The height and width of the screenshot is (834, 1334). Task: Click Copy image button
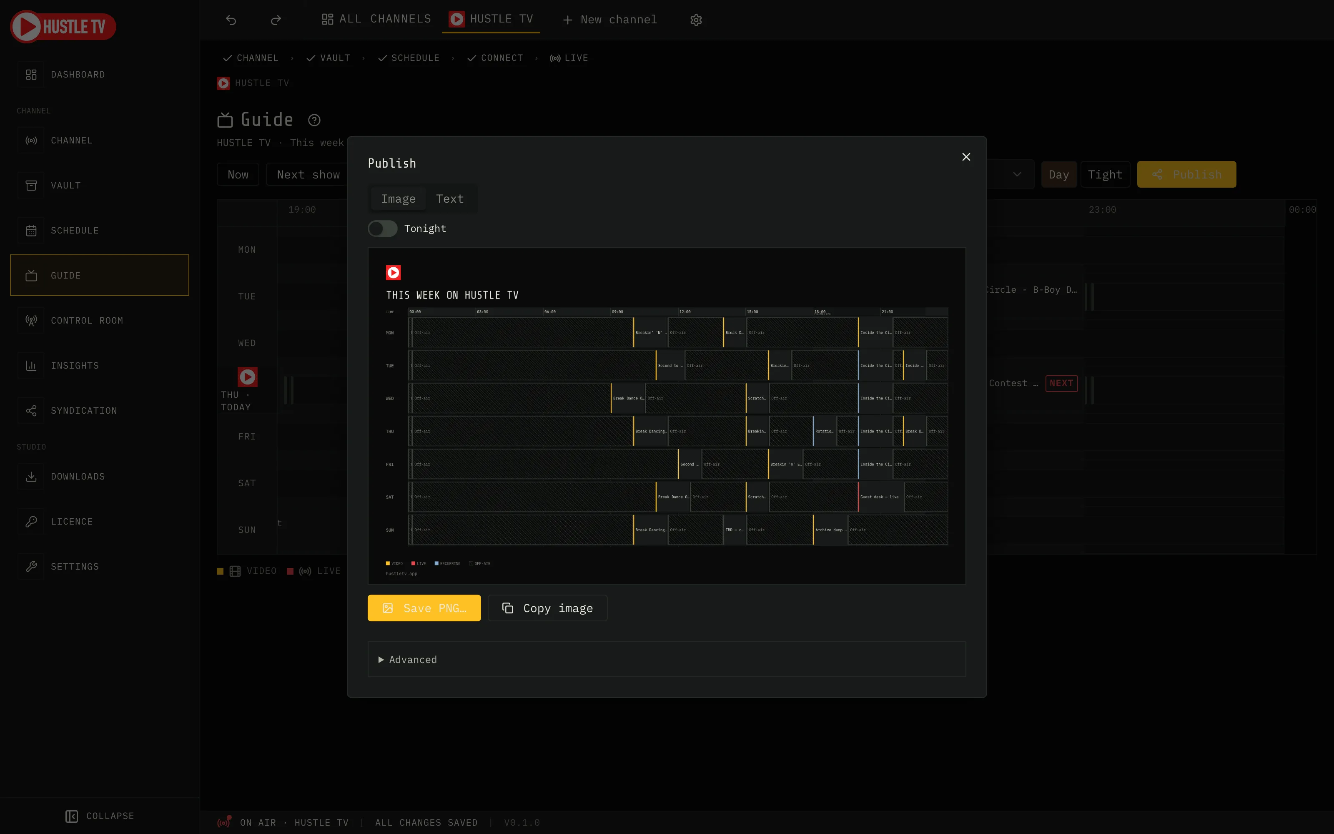click(x=547, y=608)
